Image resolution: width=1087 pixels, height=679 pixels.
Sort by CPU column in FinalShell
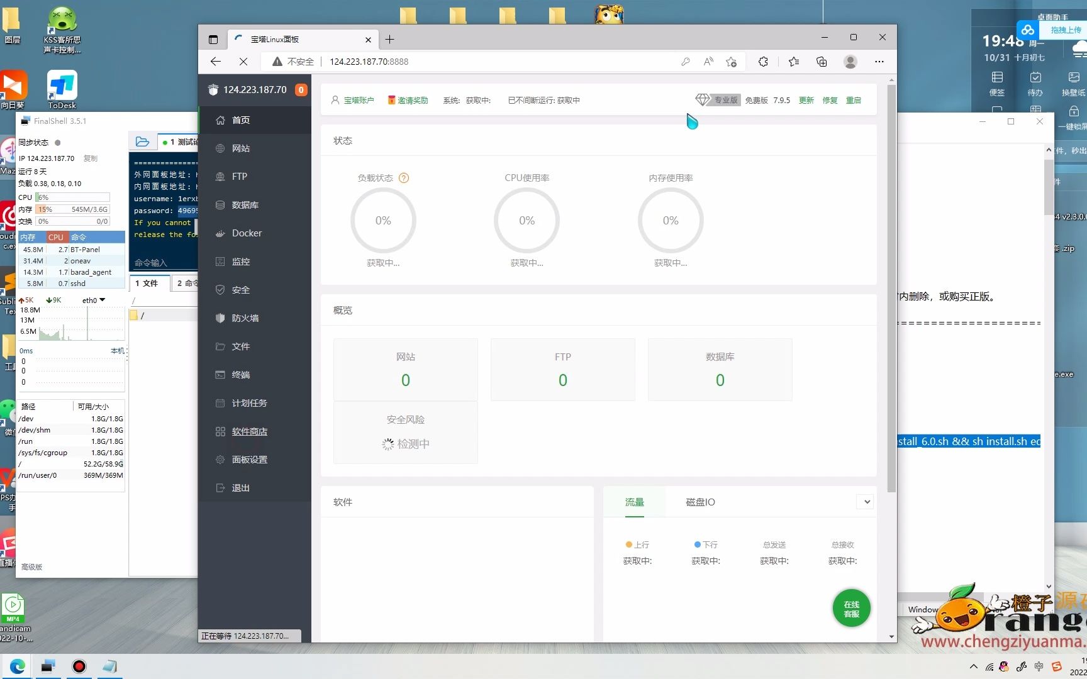click(x=57, y=237)
